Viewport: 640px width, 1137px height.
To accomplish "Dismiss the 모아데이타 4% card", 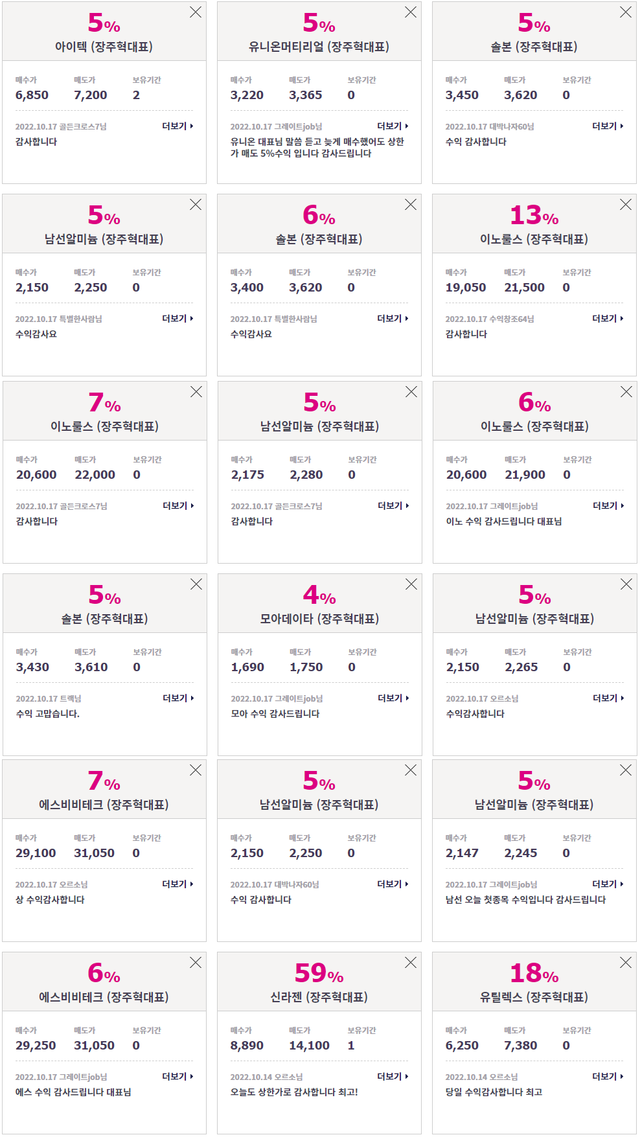I will [411, 584].
